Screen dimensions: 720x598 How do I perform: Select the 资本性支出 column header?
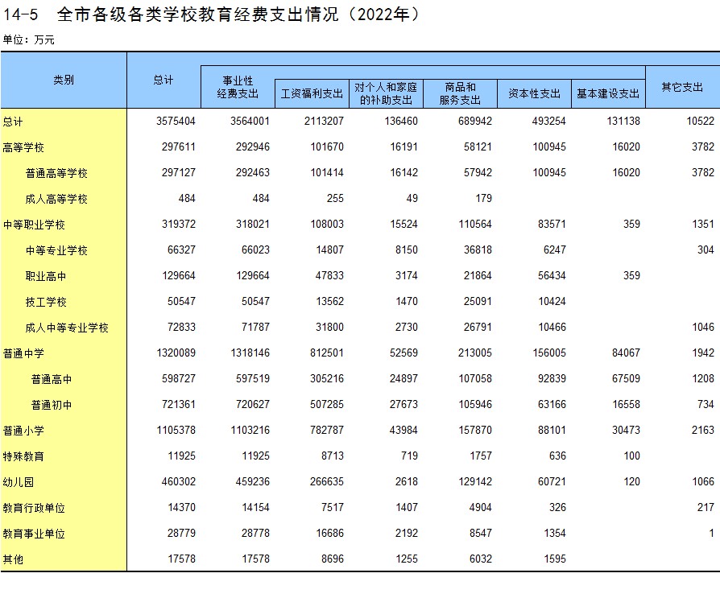click(534, 93)
